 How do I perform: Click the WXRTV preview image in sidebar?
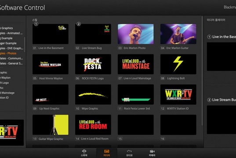click(x=12, y=133)
